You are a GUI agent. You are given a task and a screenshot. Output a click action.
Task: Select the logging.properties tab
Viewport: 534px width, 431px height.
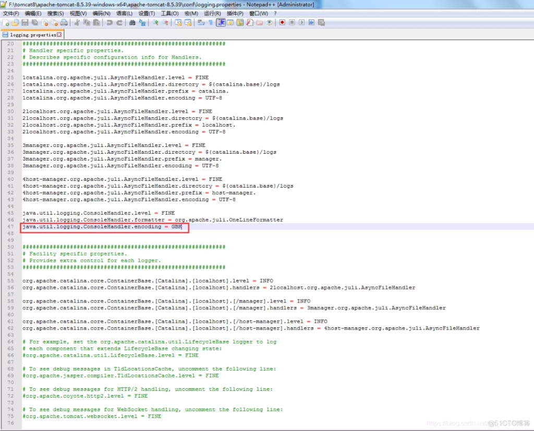(x=32, y=34)
